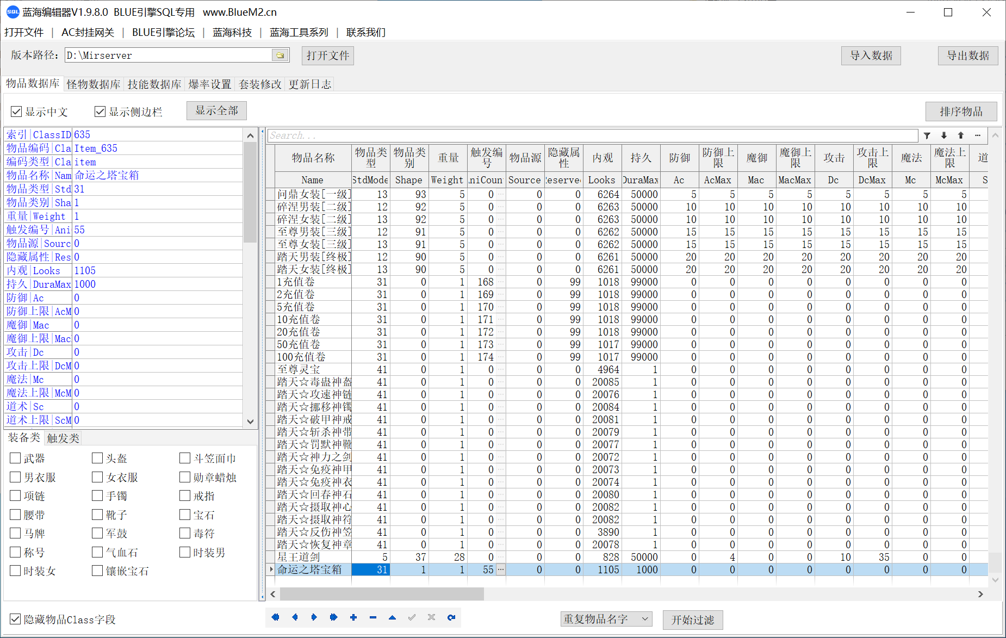Open the 触发类 tab in the filter panel

tap(63, 438)
